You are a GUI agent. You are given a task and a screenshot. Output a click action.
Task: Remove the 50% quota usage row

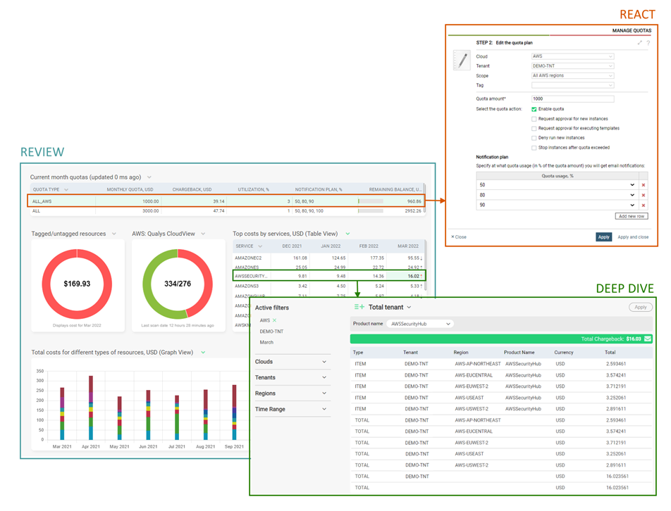644,185
